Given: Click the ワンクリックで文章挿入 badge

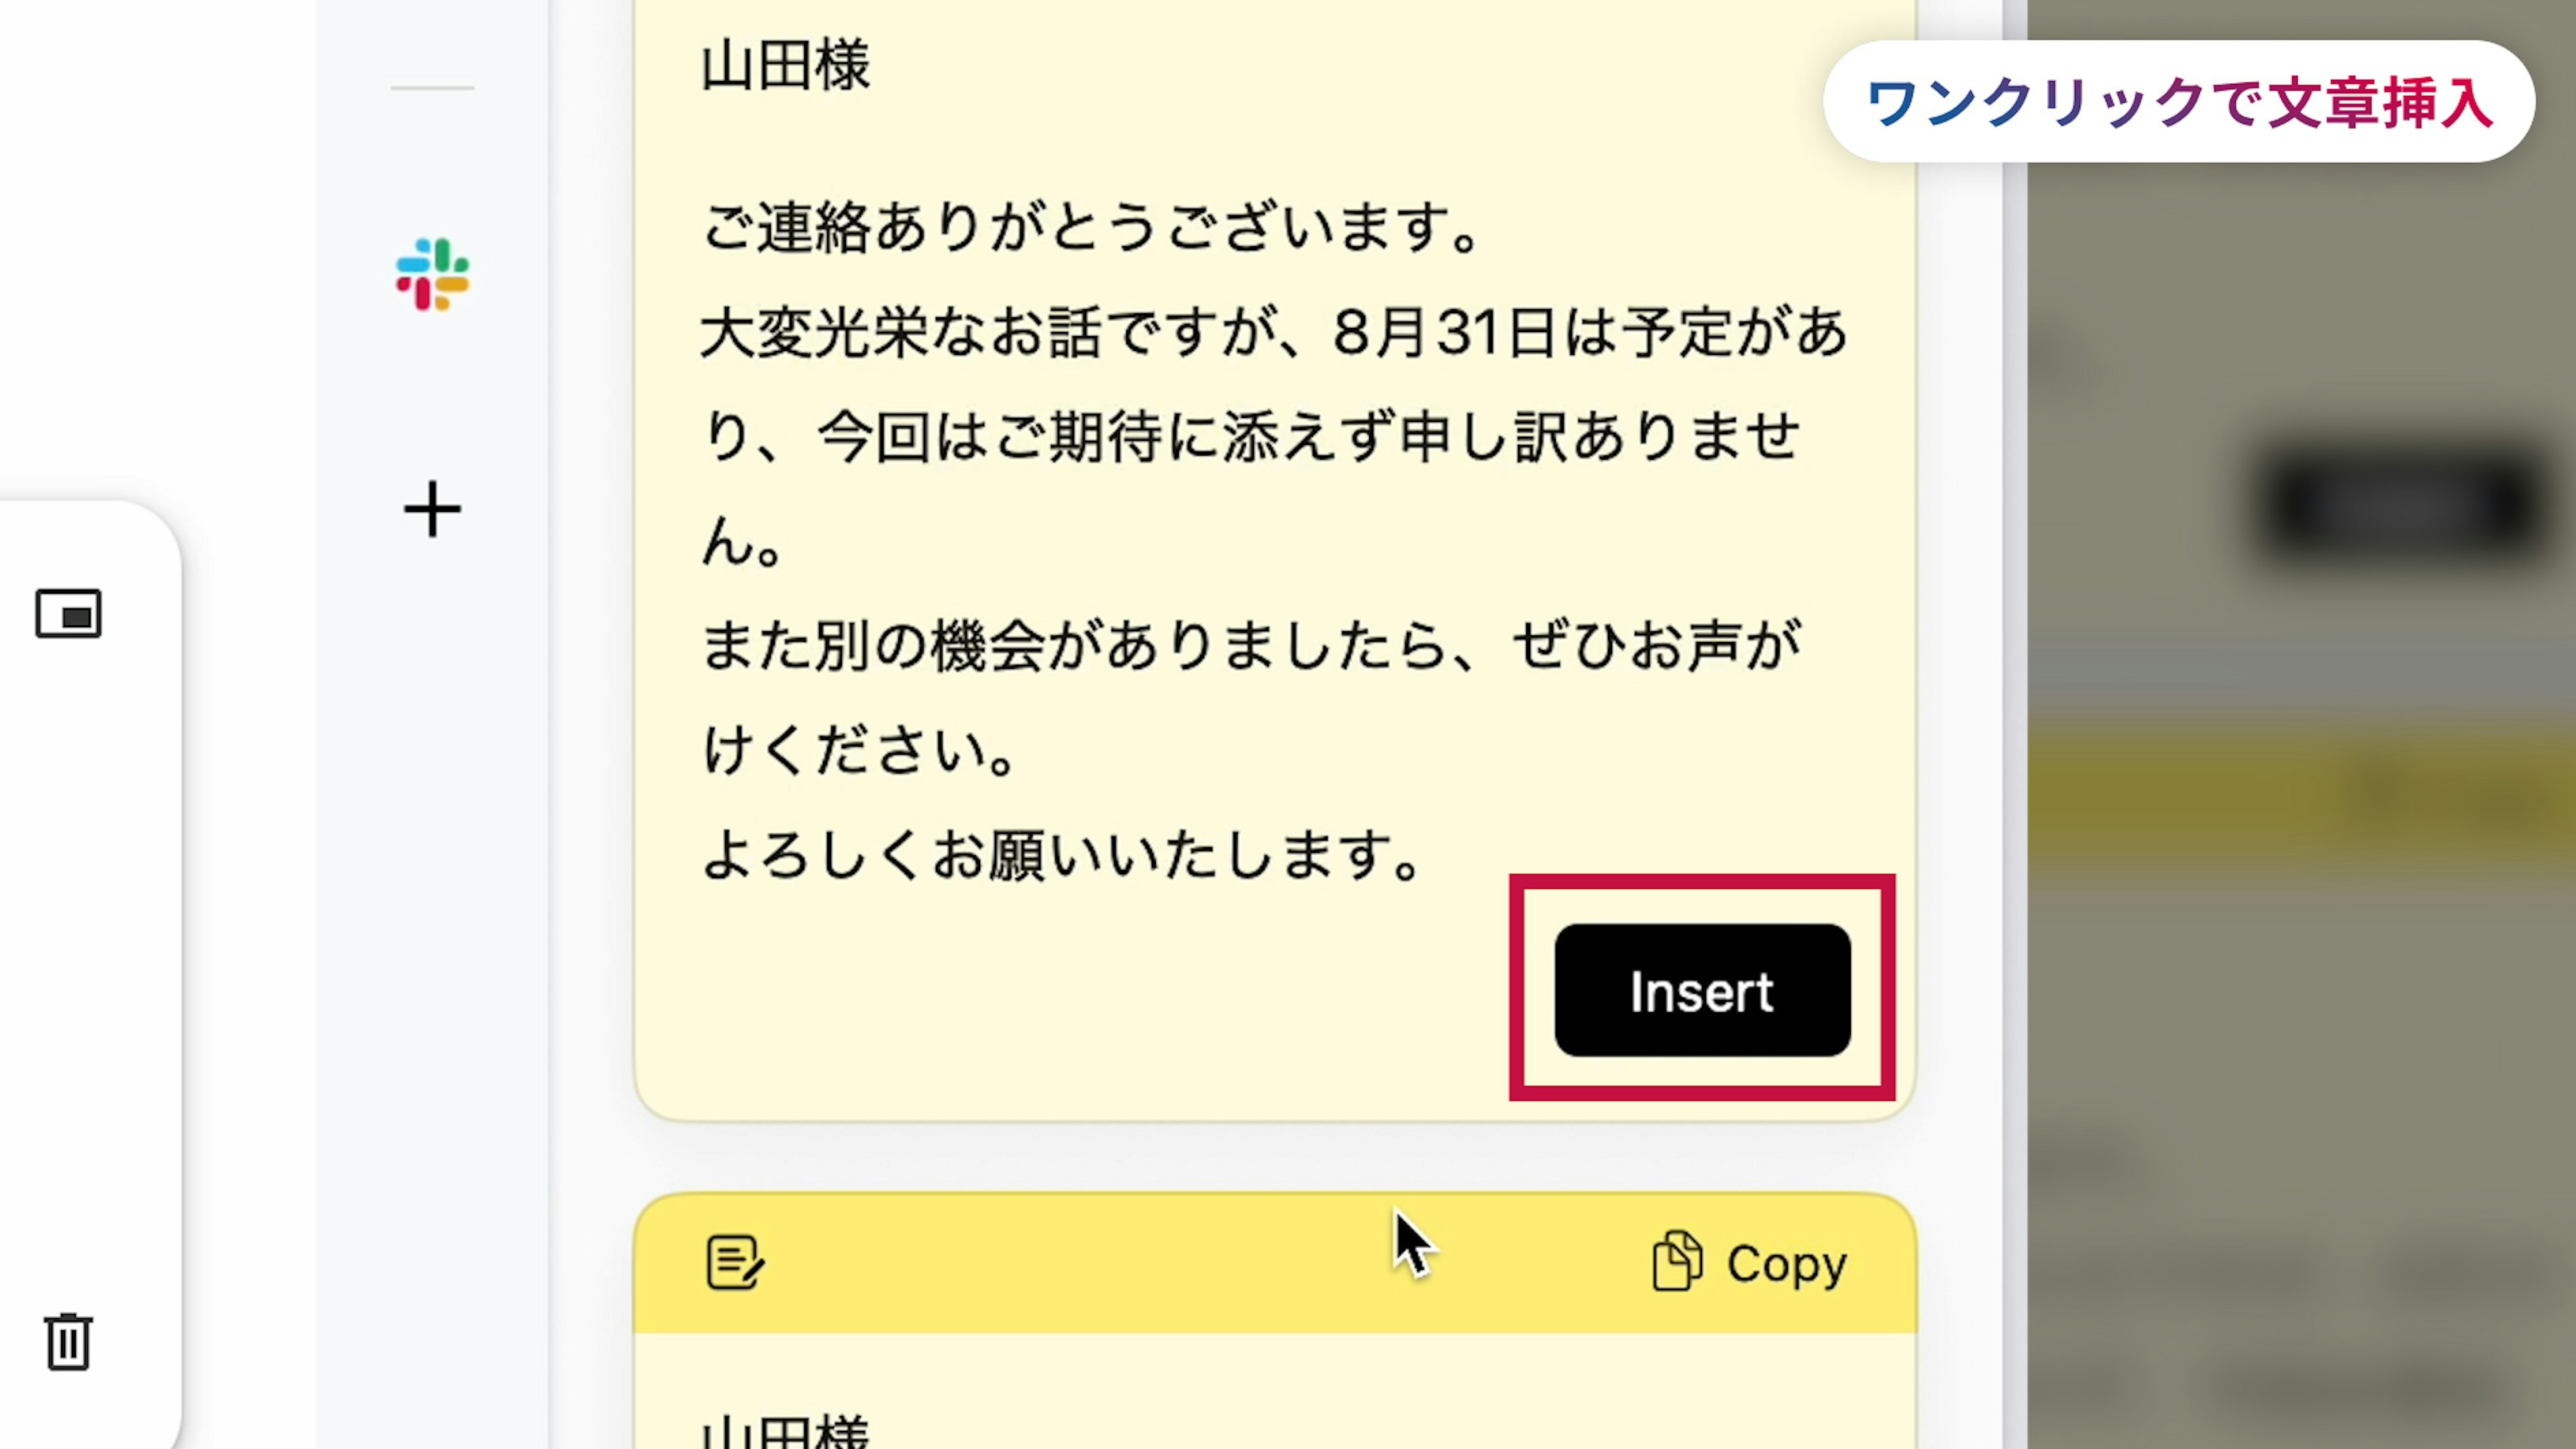Looking at the screenshot, I should point(2178,102).
